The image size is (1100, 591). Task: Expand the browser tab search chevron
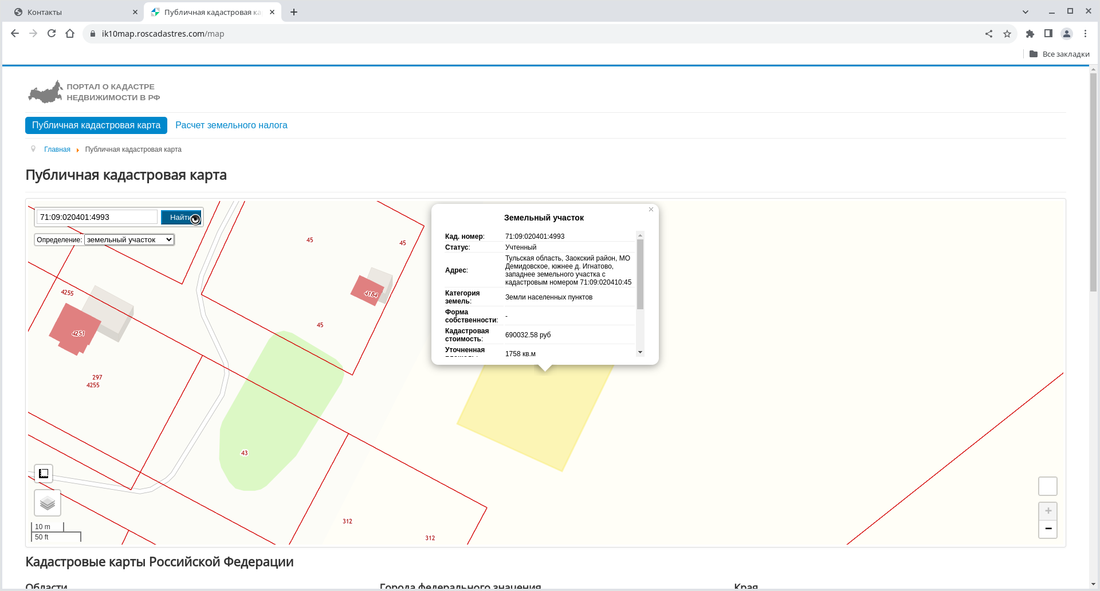1026,12
